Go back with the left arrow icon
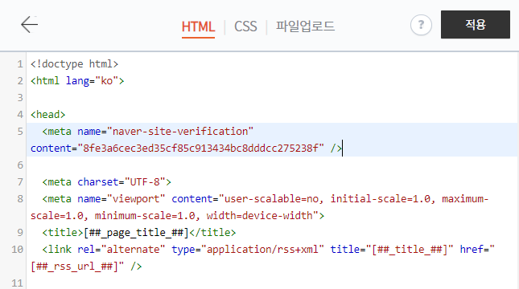The image size is (519, 289). coord(30,24)
